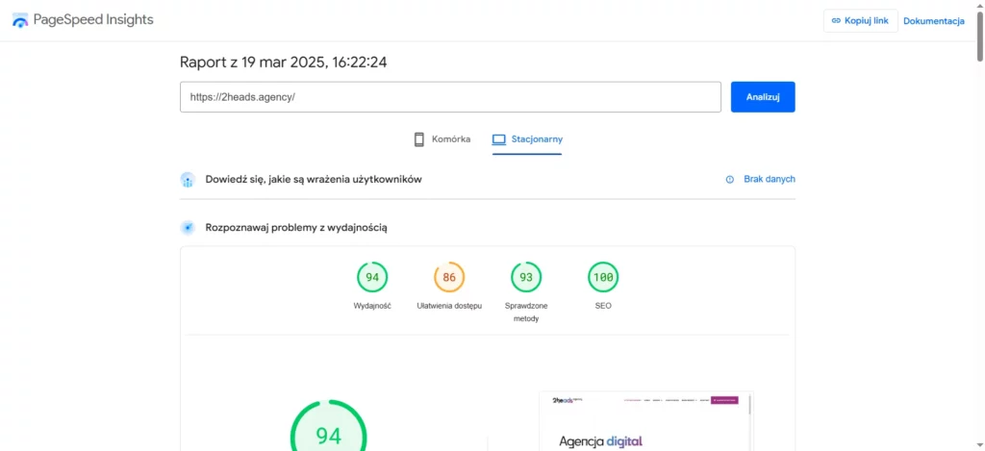This screenshot has width=985, height=451.
Task: Click the Analizuj button
Action: pos(763,97)
